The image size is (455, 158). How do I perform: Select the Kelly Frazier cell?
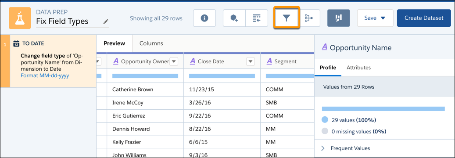click(x=145, y=142)
